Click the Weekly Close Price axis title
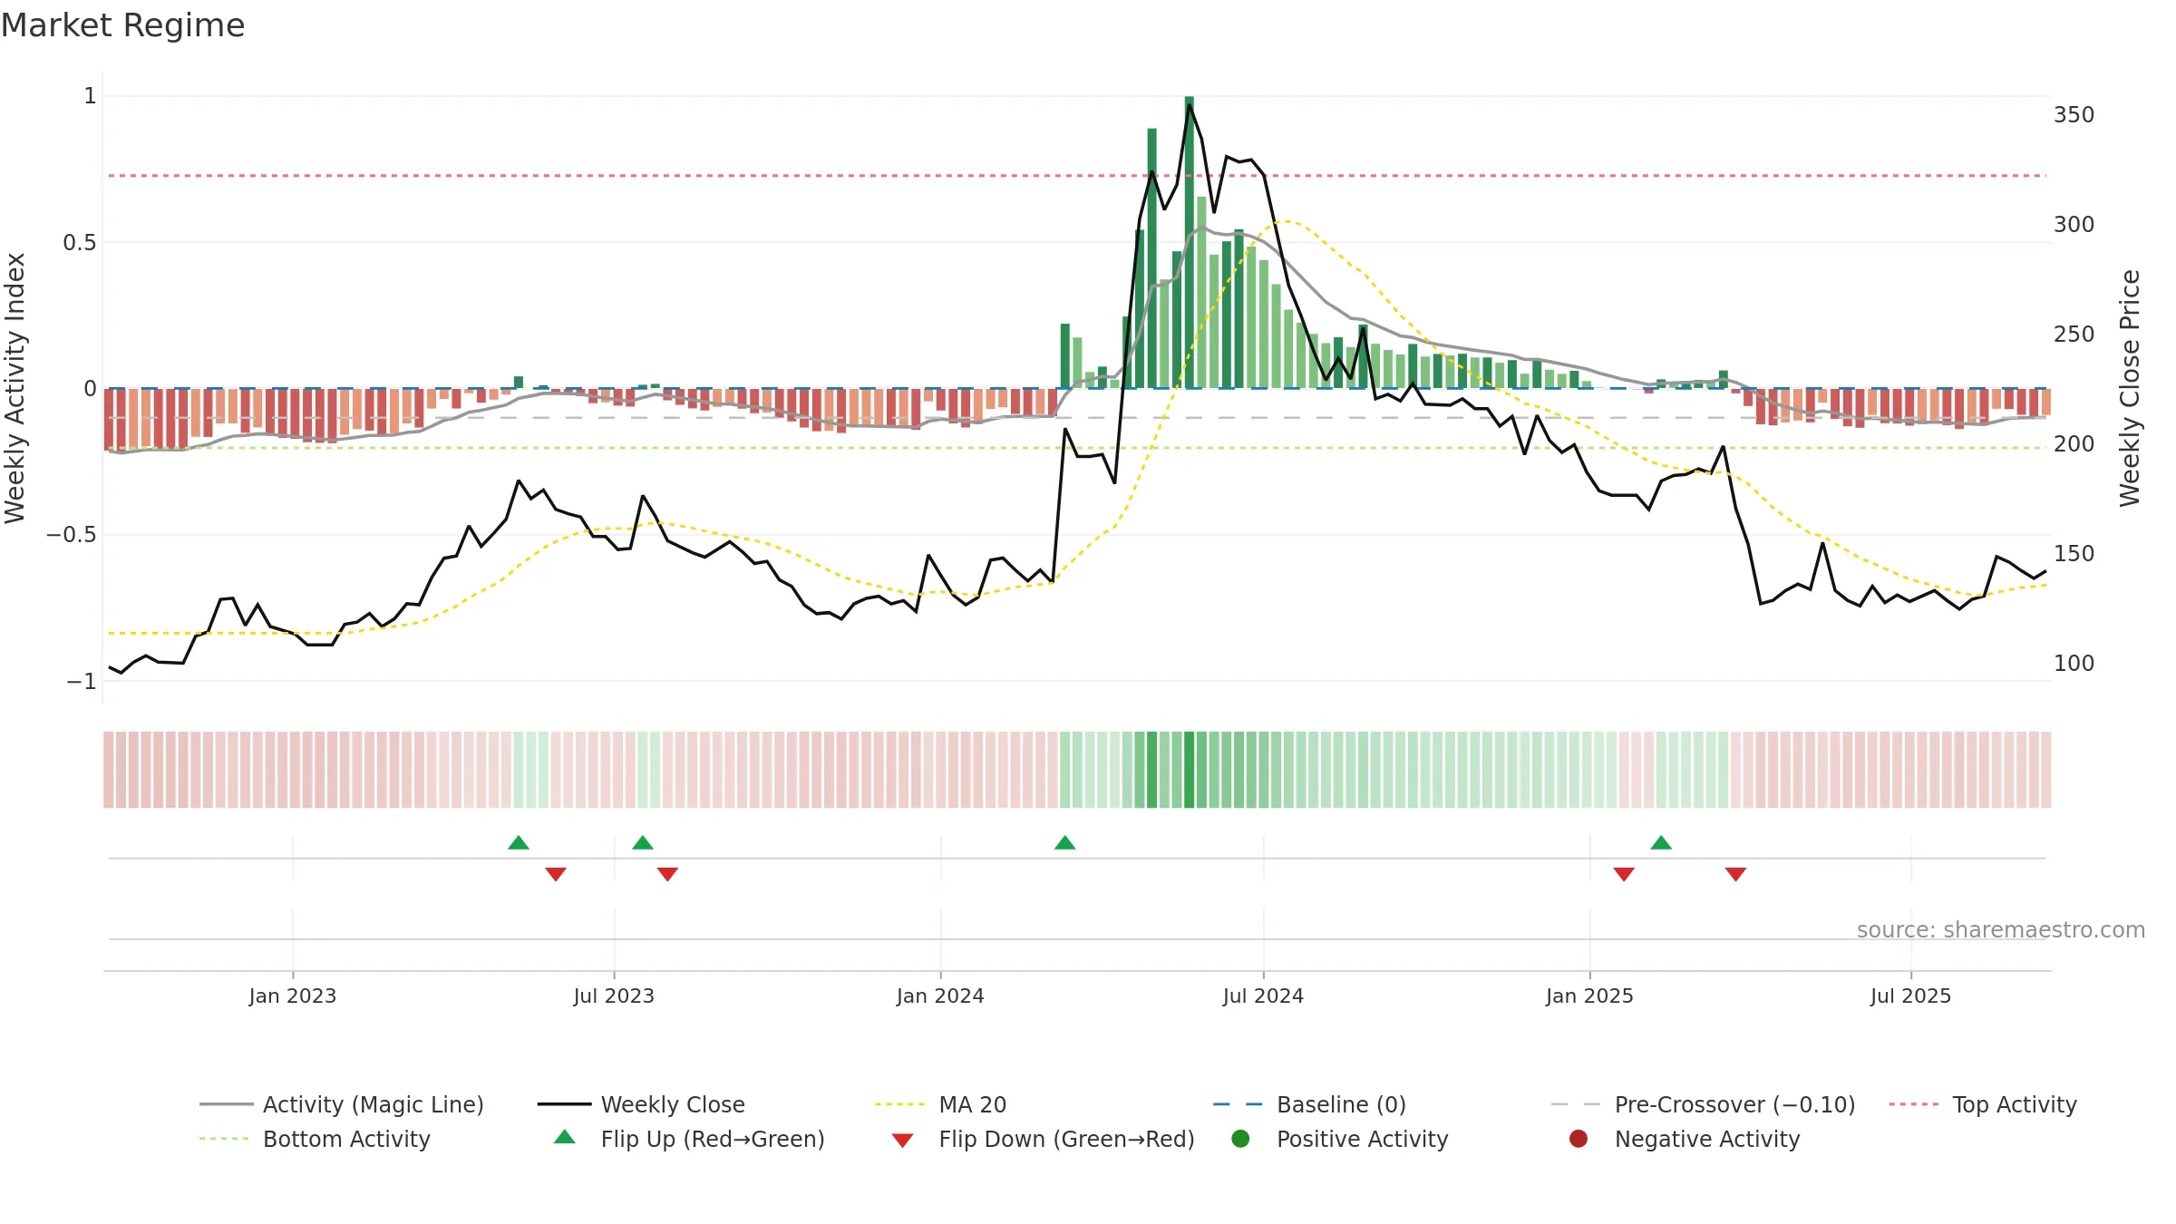Viewport: 2176px width, 1224px height. 2130,388
